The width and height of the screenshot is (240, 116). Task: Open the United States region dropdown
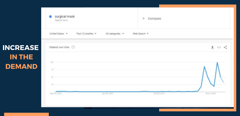[x=58, y=34]
